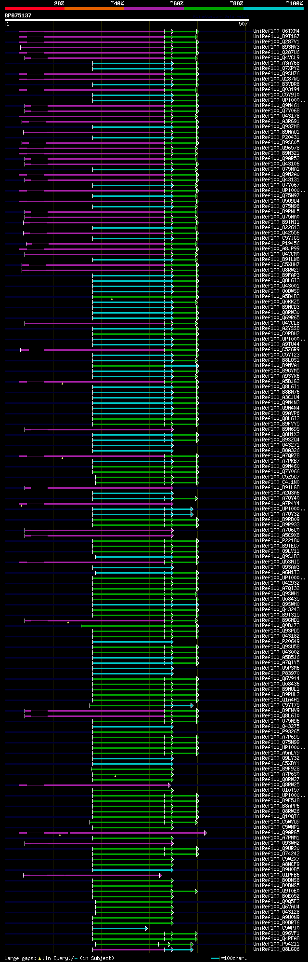Select label UniRef100_Q69R65
The width and height of the screenshot is (308, 962).
tap(276, 318)
